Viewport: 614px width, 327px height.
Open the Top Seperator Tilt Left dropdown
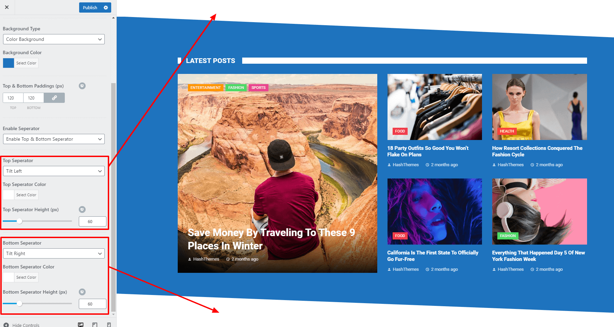(54, 171)
